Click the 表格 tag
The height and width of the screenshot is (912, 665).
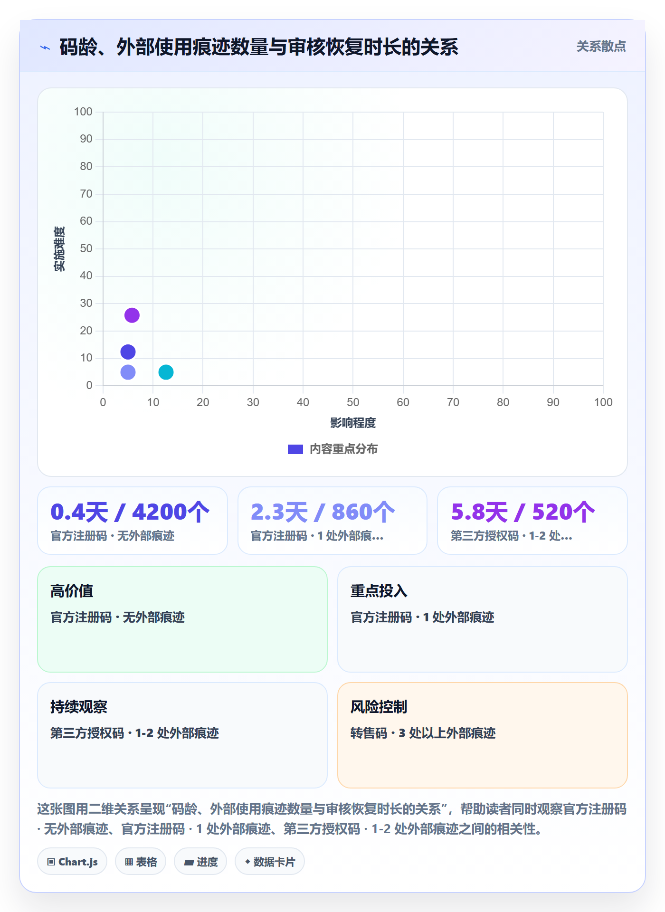[x=141, y=862]
